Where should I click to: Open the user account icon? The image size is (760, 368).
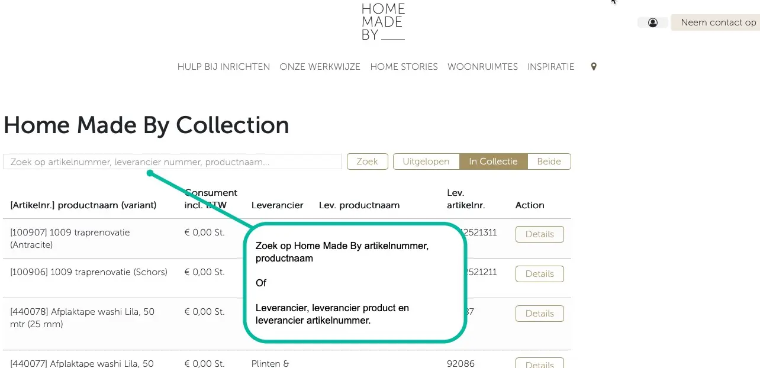652,22
